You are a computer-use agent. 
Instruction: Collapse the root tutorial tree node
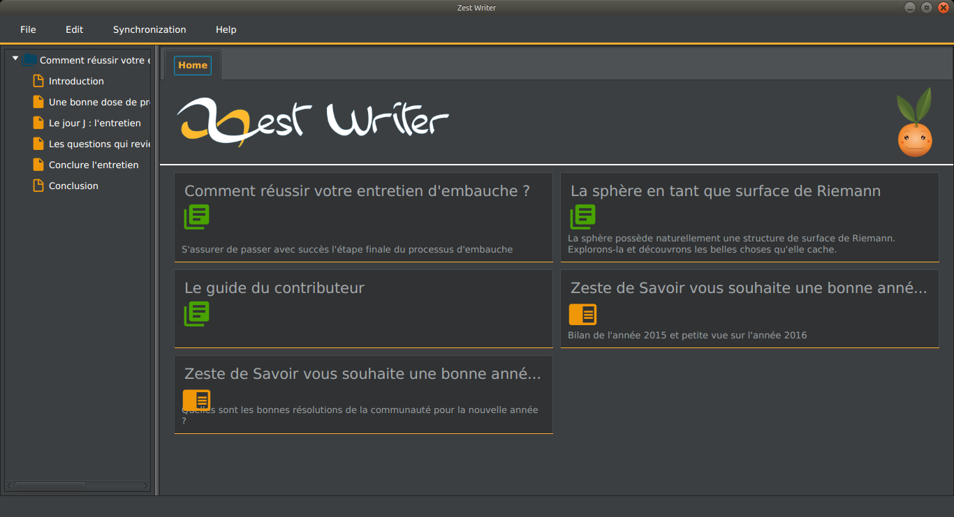[15, 59]
